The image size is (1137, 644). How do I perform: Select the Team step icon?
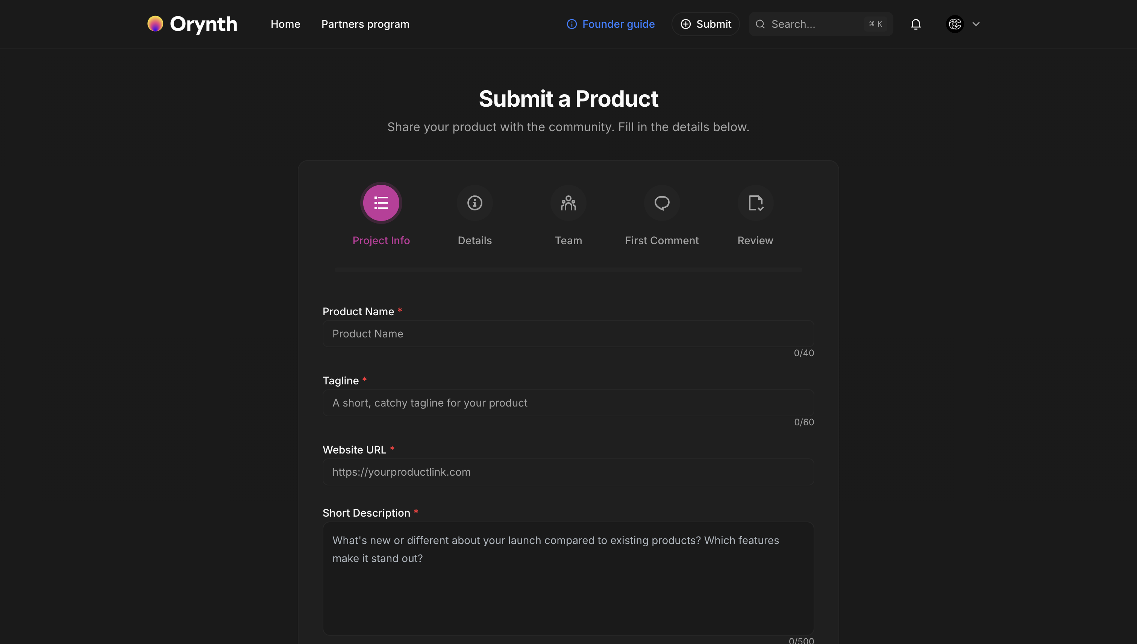[x=568, y=203]
